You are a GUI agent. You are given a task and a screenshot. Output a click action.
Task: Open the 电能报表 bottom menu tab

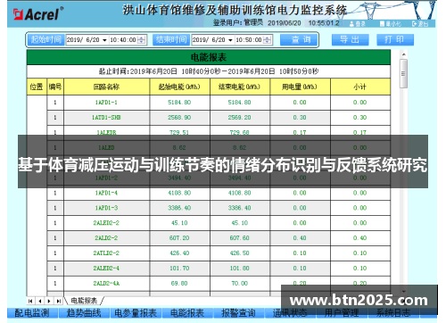187,313
